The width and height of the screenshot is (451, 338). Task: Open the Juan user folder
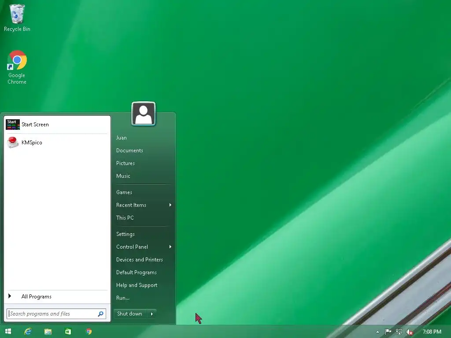pos(122,138)
